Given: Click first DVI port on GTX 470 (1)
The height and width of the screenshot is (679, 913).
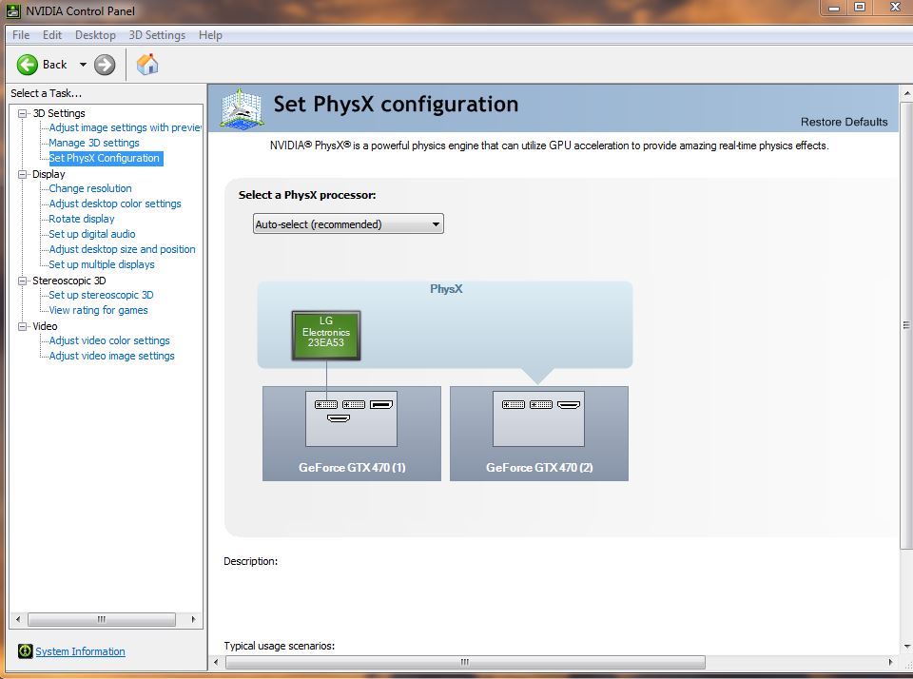Looking at the screenshot, I should (x=326, y=405).
